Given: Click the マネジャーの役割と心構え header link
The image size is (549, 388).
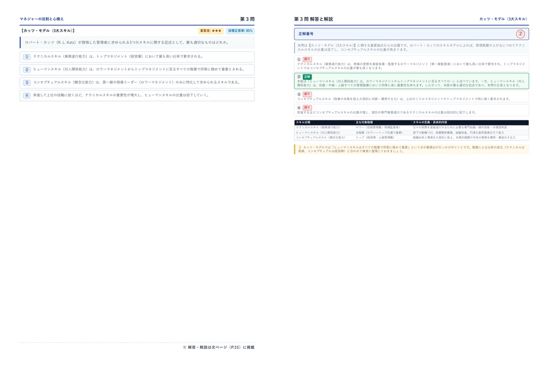Looking at the screenshot, I should 42,19.
